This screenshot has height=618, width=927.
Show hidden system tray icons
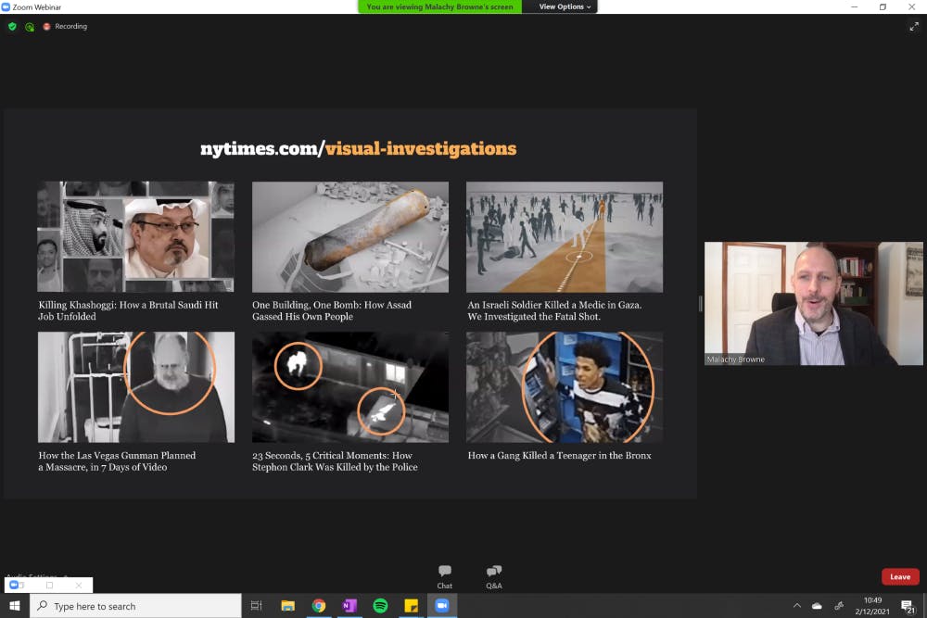796,606
